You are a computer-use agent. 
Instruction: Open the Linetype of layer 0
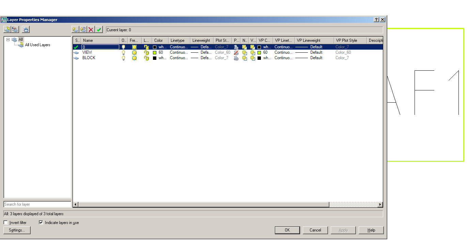(x=179, y=47)
